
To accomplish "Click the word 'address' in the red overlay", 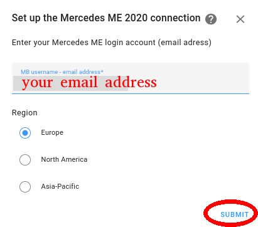I will 131,82.
